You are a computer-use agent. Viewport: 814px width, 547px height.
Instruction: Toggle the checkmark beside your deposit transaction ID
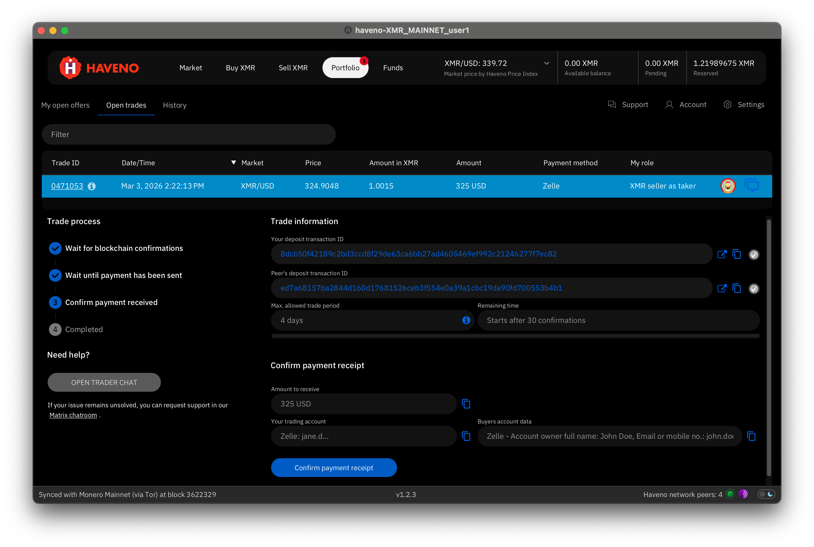coord(754,254)
